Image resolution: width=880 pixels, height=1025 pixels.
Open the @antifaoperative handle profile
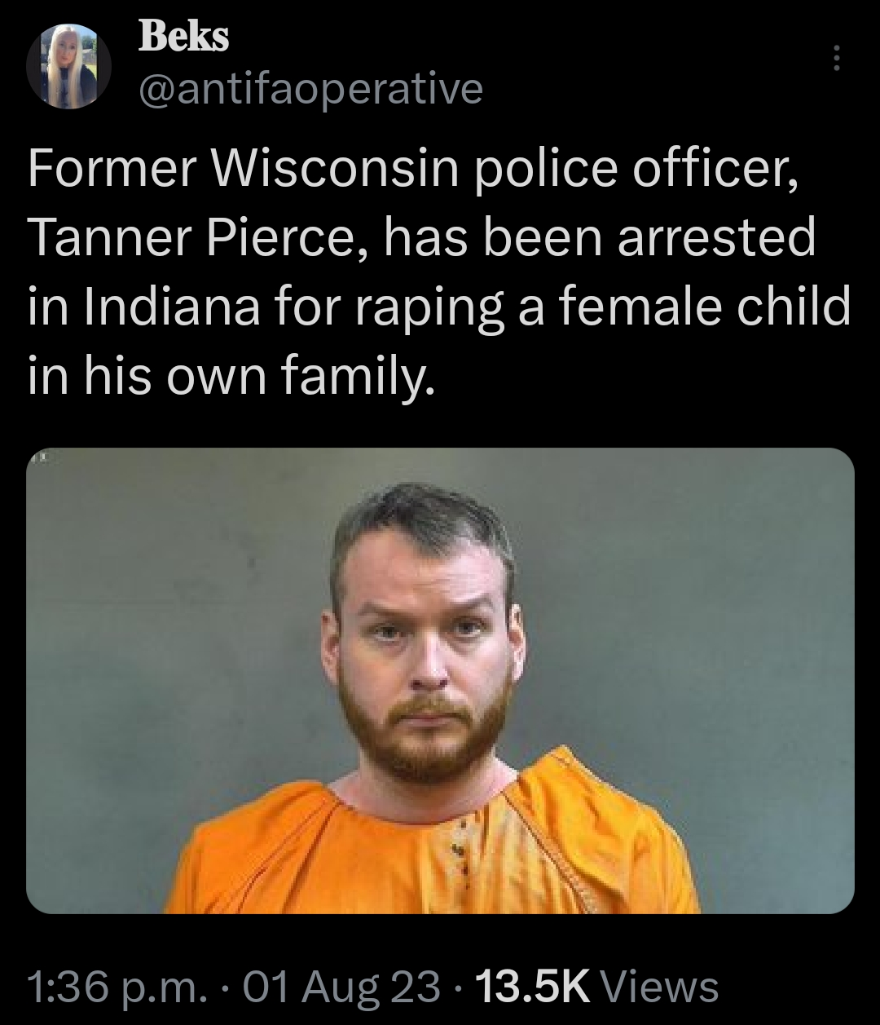pos(311,90)
